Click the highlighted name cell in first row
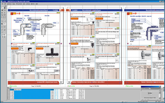The width and height of the screenshot is (165, 103). click(x=17, y=90)
